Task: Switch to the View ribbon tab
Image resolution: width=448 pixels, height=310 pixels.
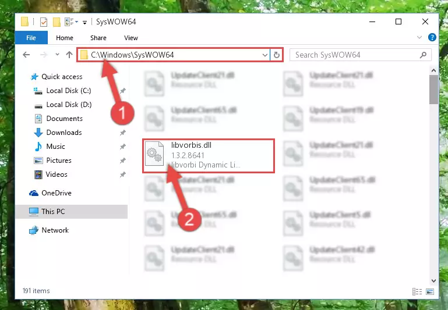Action: [x=131, y=38]
